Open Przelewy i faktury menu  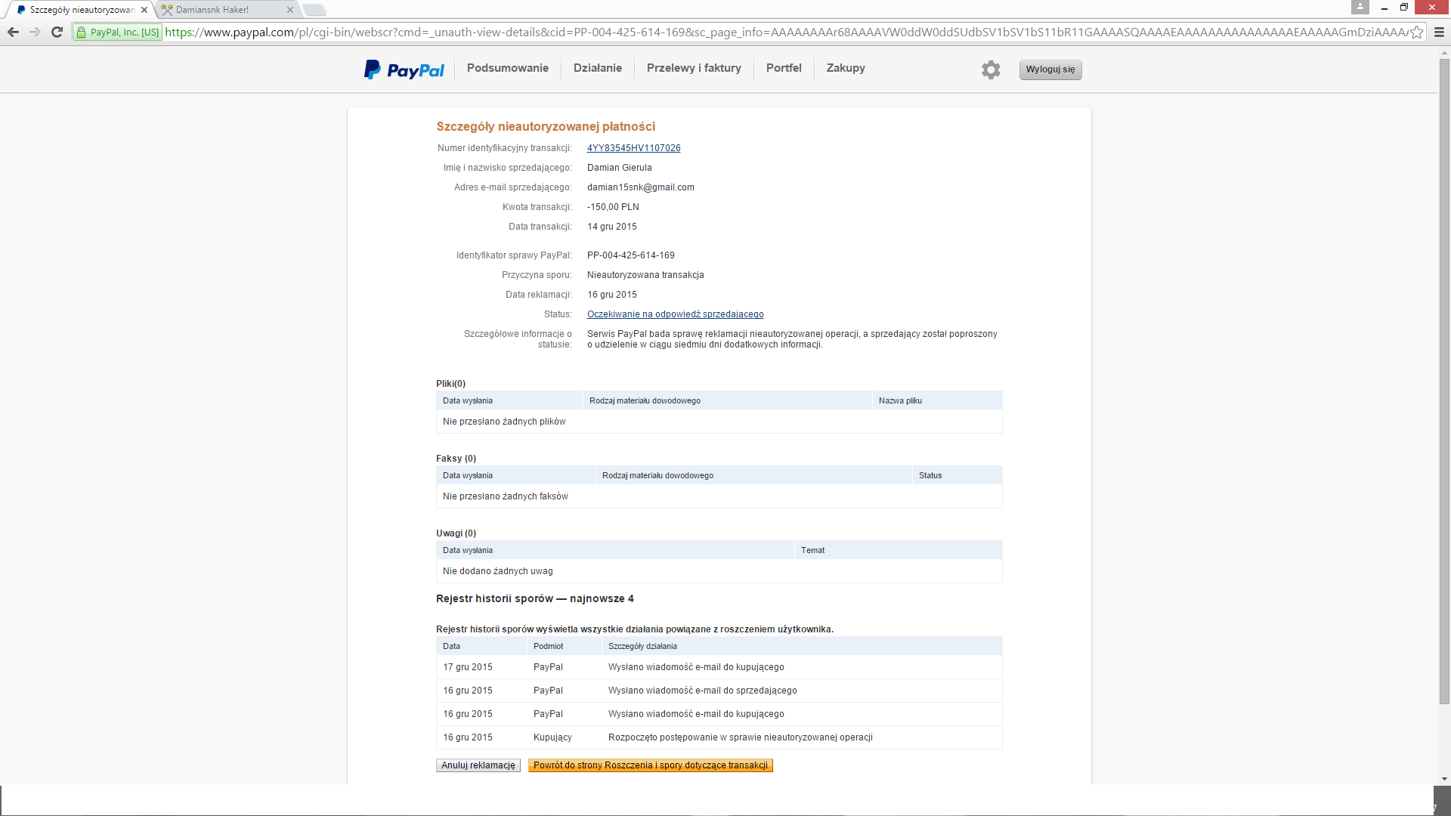(693, 68)
